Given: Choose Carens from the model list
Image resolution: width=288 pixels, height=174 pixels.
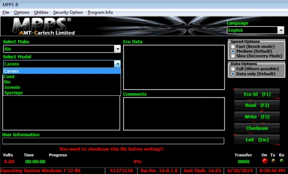Looking at the screenshot, I should coord(62,71).
